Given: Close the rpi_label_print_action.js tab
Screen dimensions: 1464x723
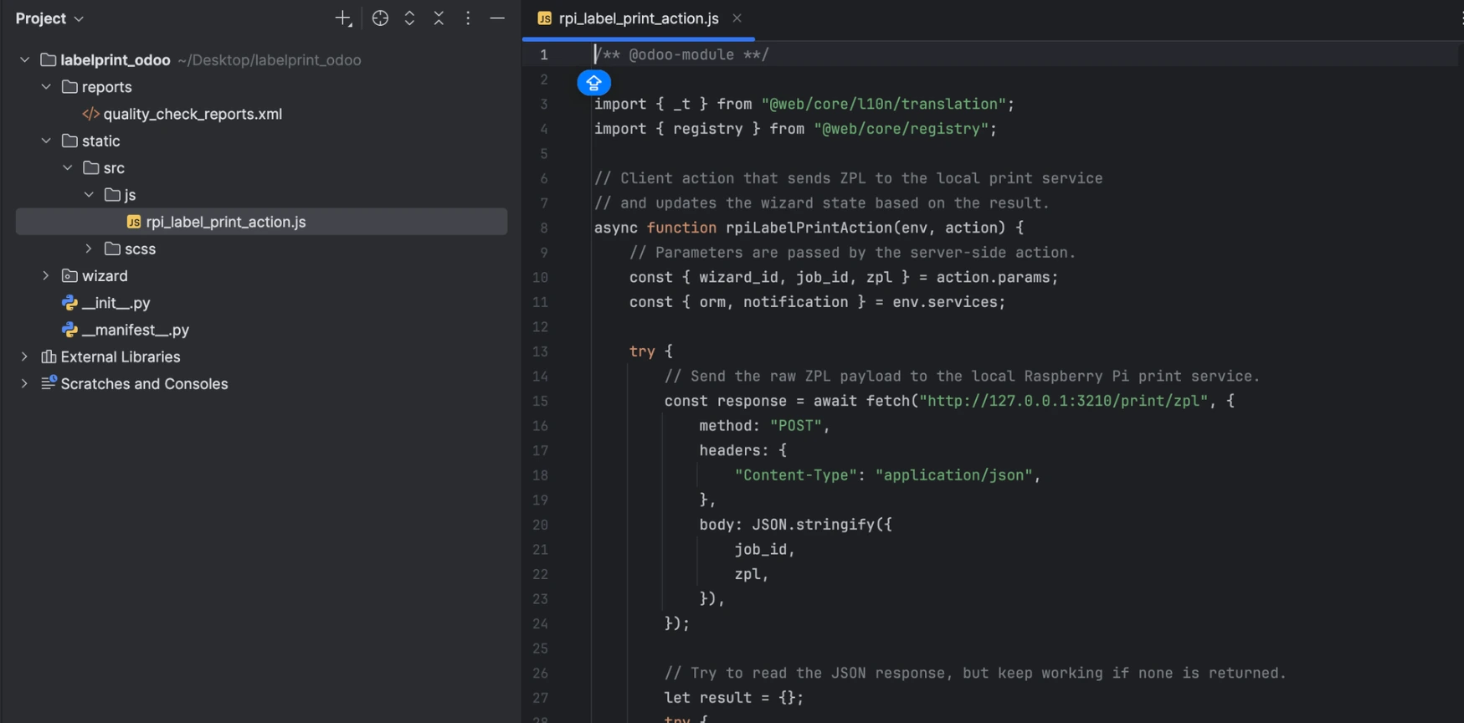Looking at the screenshot, I should coord(737,18).
